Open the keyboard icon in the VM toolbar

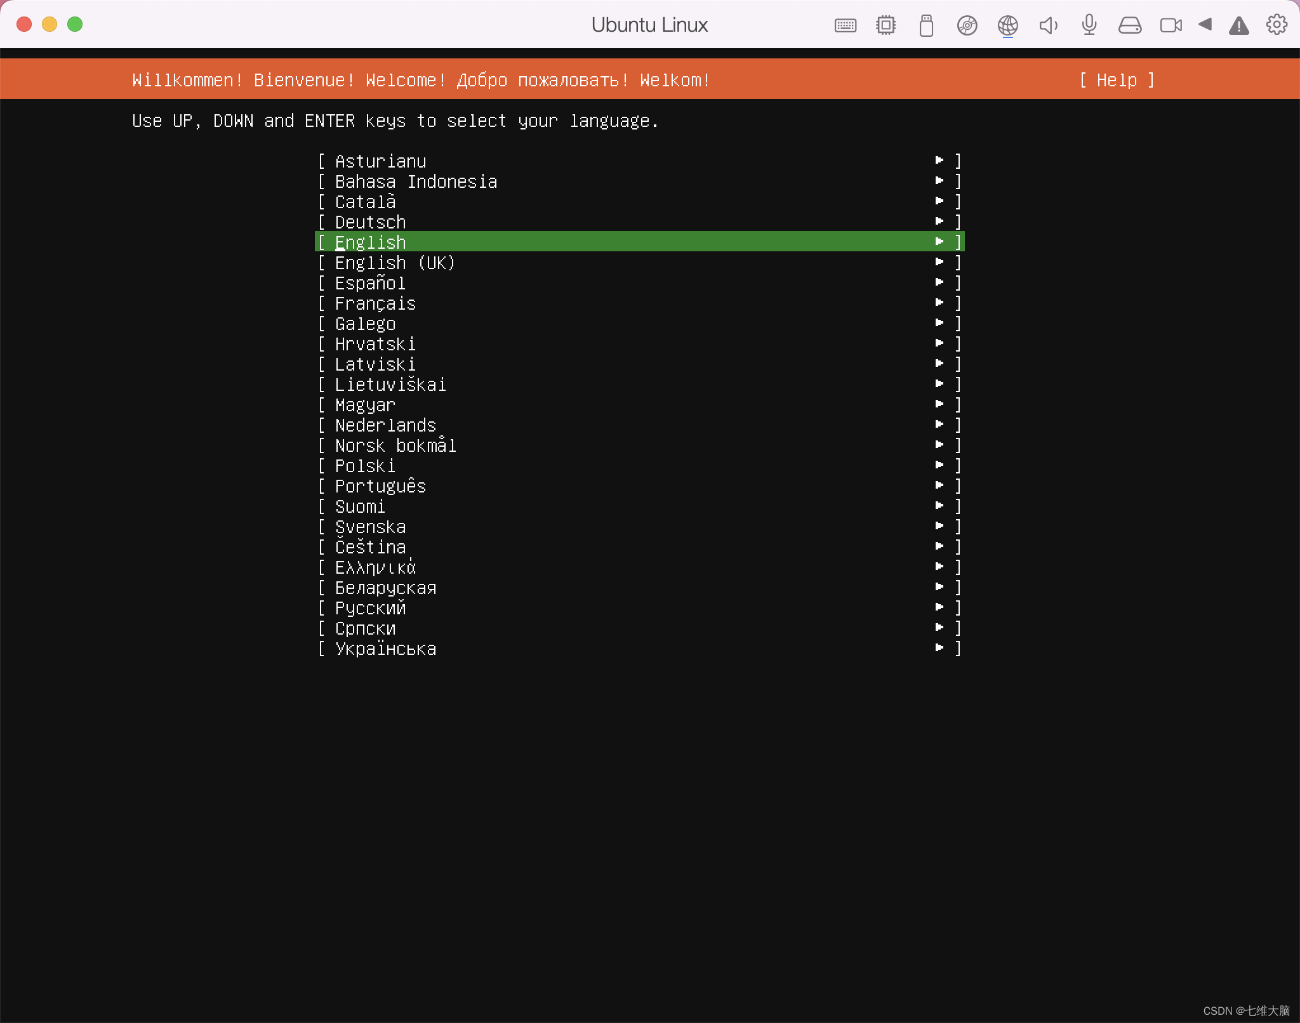tap(845, 25)
